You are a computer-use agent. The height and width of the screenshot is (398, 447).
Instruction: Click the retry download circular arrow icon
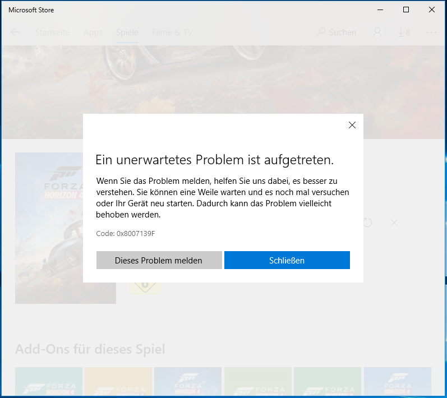pyautogui.click(x=367, y=222)
